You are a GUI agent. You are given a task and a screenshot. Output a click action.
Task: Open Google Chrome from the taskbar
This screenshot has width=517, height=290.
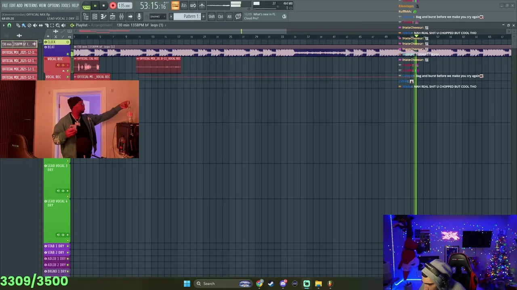point(259,284)
